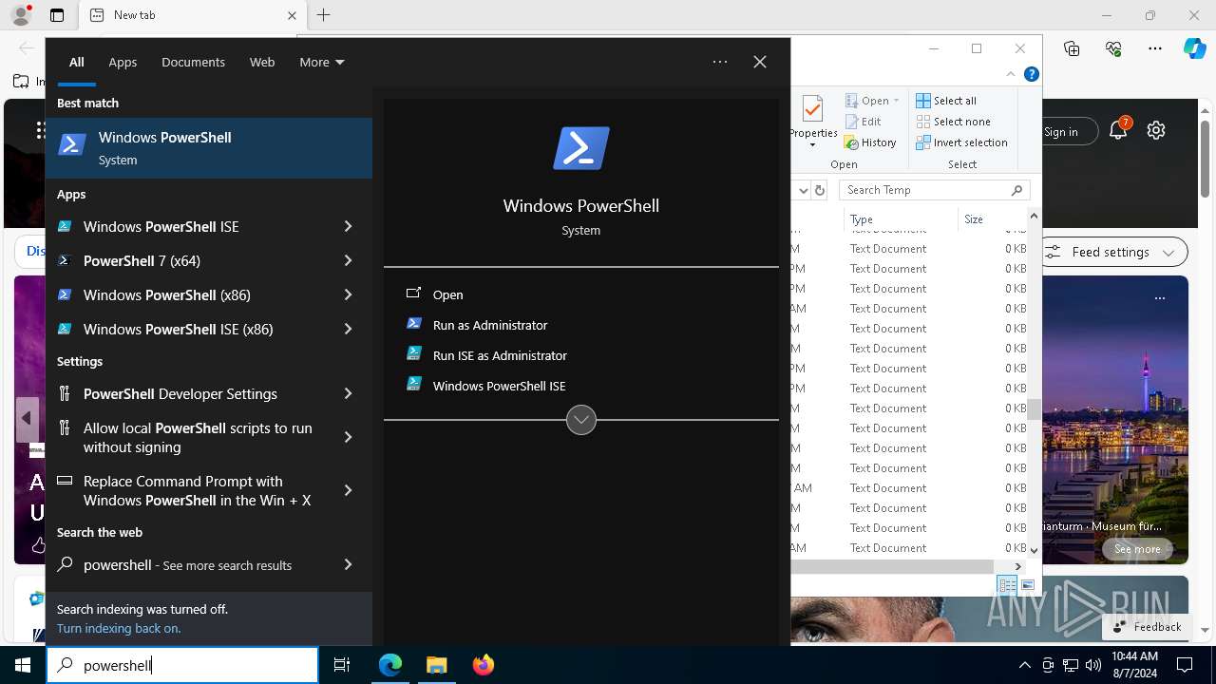Expand Windows PowerShell ISE (x86) arrow

click(348, 329)
